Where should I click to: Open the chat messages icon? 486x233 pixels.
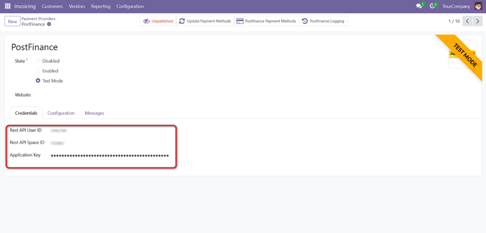click(419, 6)
